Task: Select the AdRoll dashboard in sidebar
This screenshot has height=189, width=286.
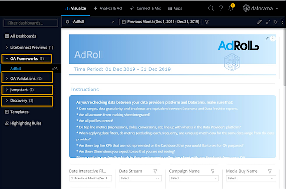Action: click(16, 69)
